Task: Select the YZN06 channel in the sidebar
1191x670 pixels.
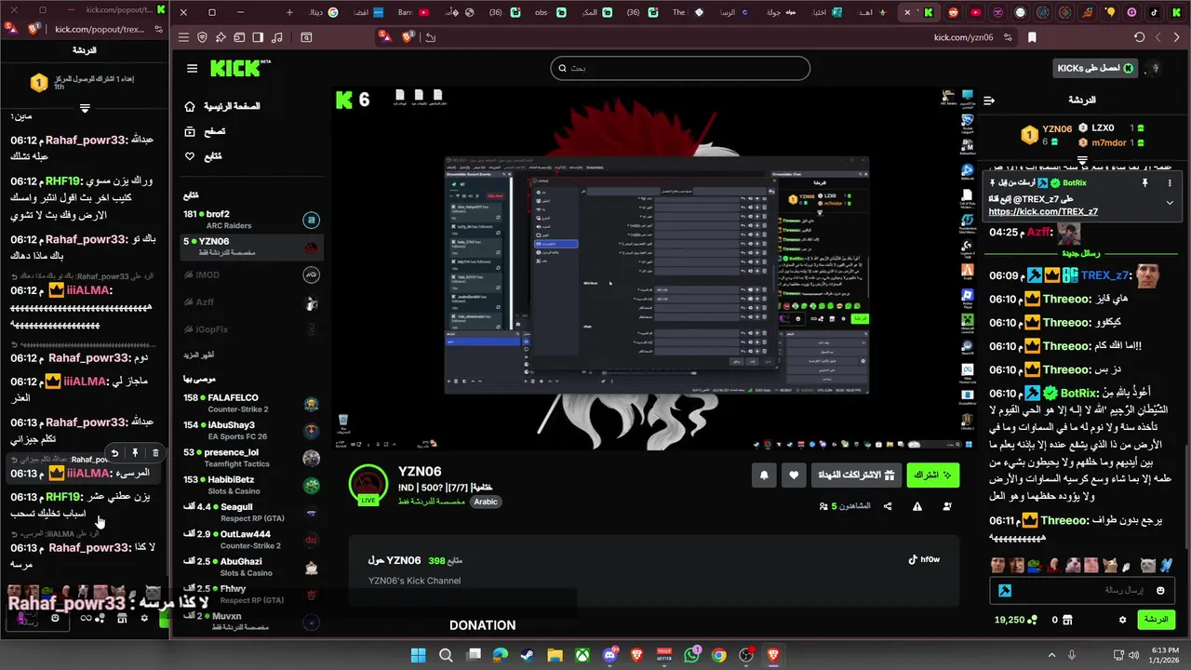Action: 251,248
